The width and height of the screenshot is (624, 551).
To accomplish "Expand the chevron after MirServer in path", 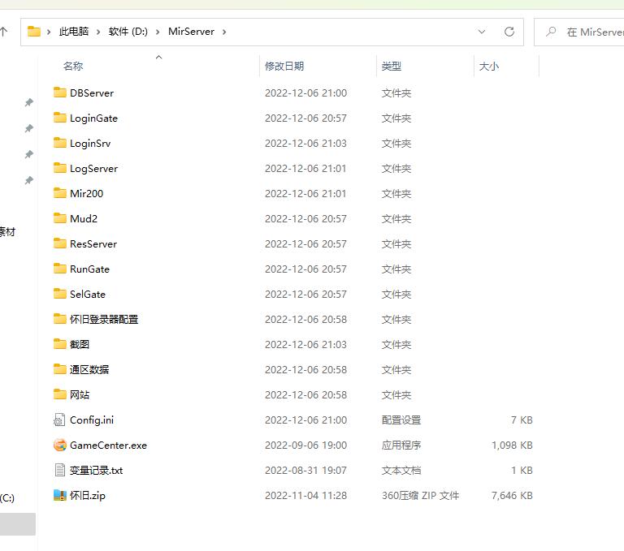I will pos(224,32).
